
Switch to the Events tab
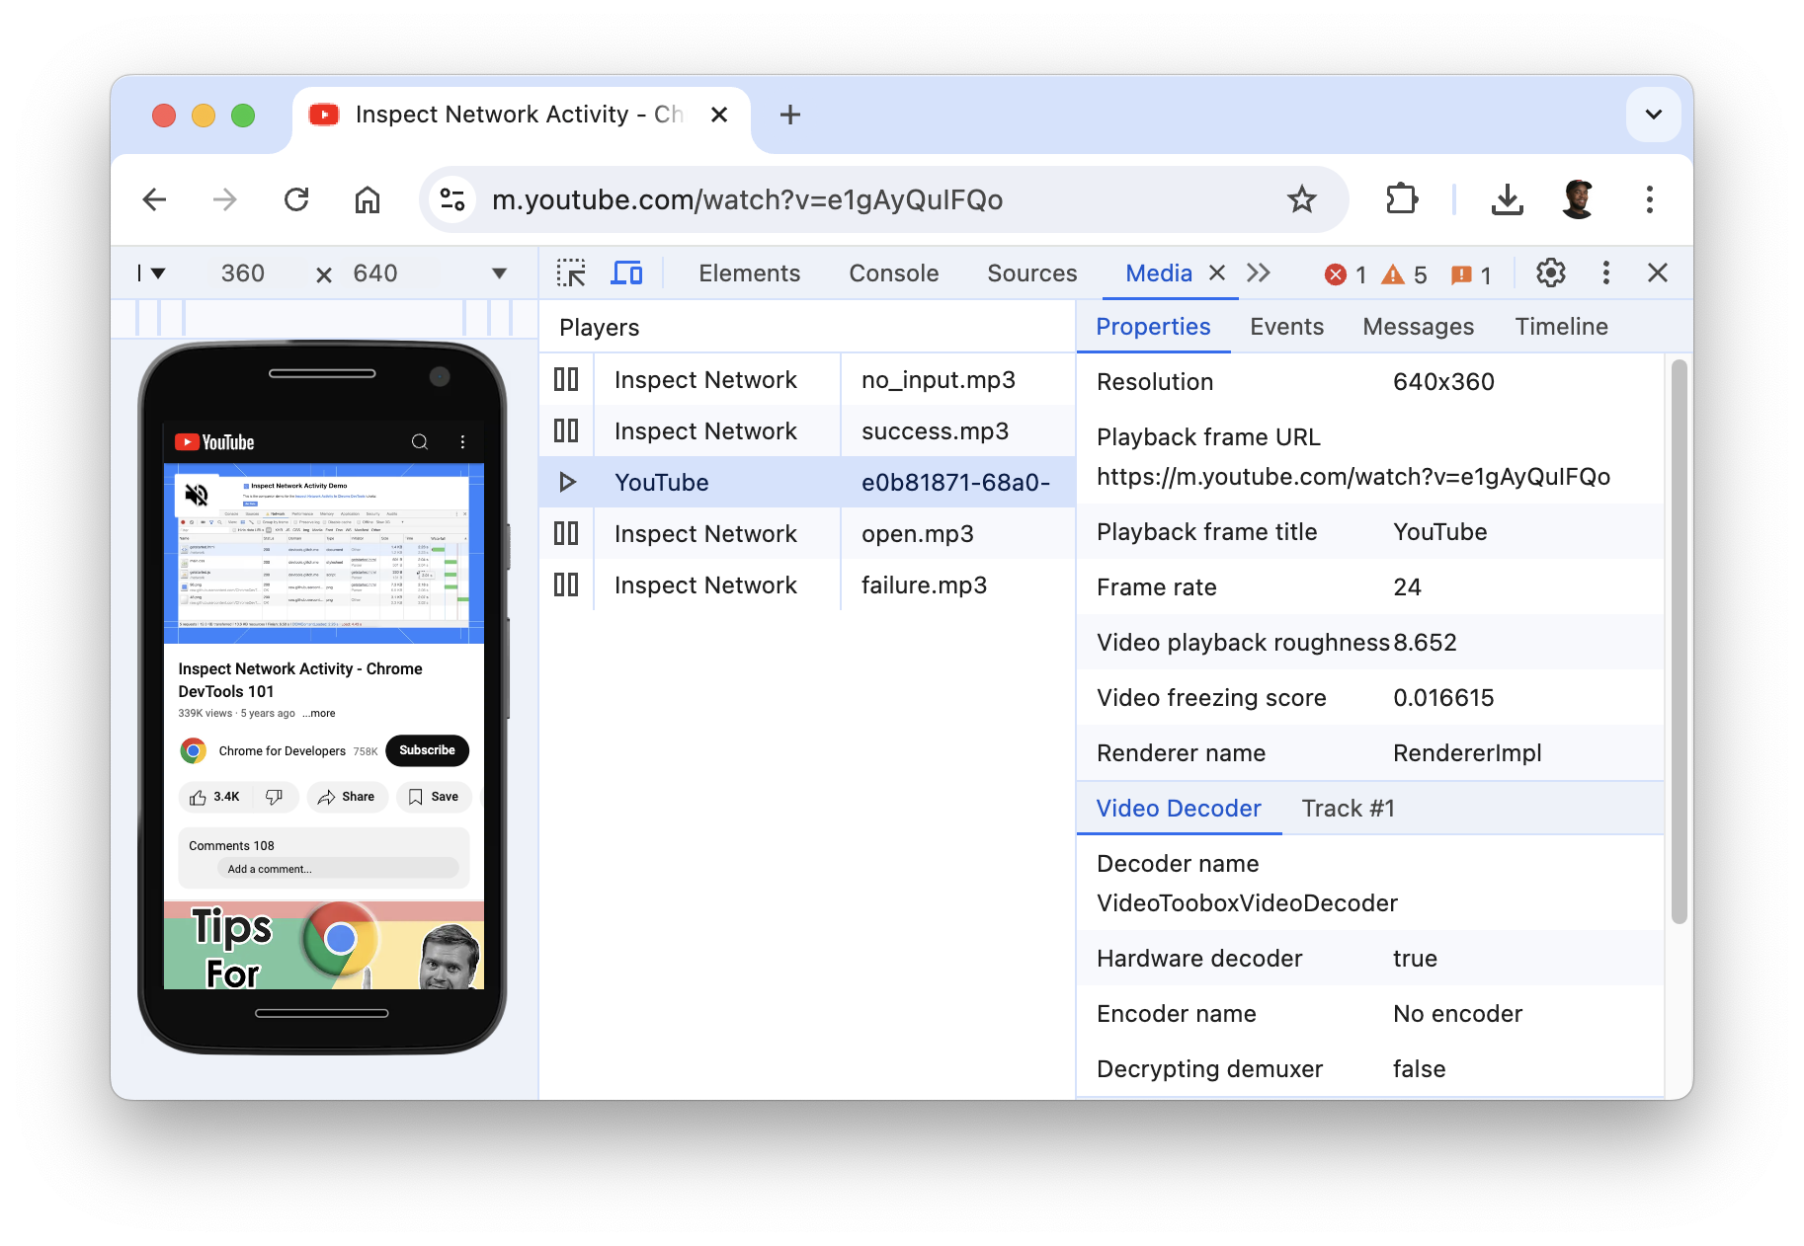(1285, 326)
